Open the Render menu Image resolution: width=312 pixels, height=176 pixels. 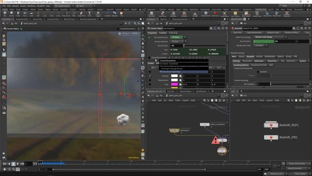(15, 6)
